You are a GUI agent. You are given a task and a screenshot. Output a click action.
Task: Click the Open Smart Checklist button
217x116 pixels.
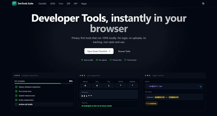click(99, 51)
